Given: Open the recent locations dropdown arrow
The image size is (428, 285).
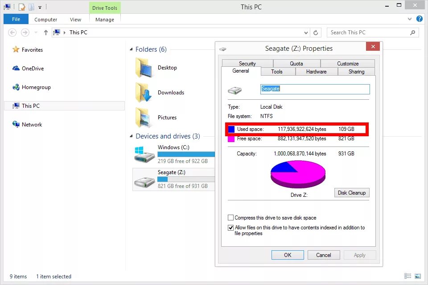Looking at the screenshot, I should (x=36, y=33).
